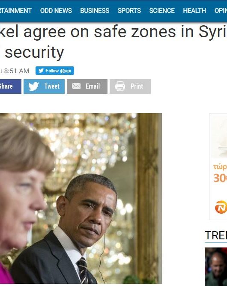Share the article on Facebook
This screenshot has width=227, height=286.
11,86
